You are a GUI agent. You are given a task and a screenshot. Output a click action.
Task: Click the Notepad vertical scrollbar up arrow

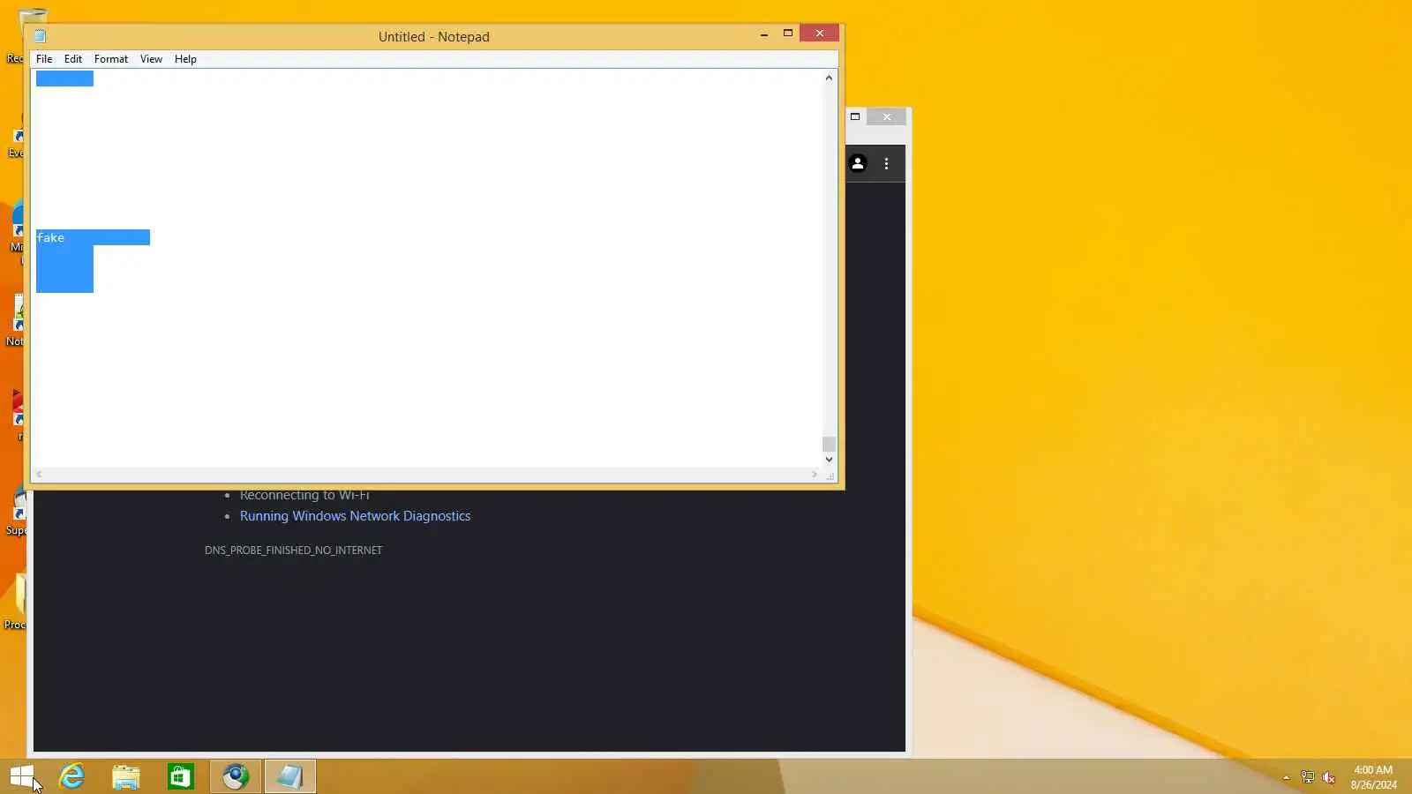[829, 78]
